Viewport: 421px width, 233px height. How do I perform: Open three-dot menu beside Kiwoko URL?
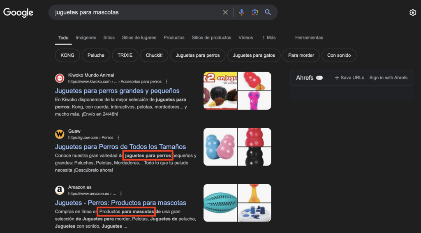pos(167,82)
